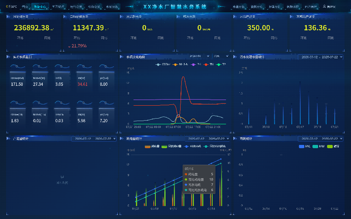The image size is (351, 219).
Task: Toggle green 同比耗电量 legend entry
Action: coord(172,147)
